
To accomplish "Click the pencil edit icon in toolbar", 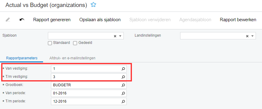I will pyautogui.click(x=8, y=20).
